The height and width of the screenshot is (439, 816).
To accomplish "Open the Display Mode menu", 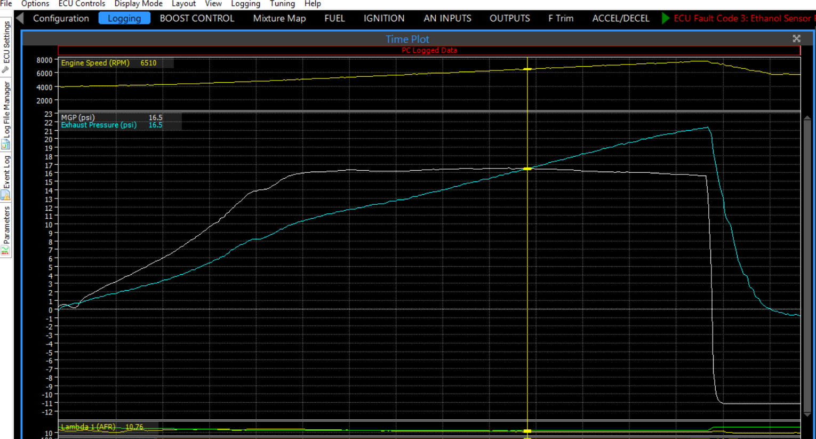I will pos(138,4).
